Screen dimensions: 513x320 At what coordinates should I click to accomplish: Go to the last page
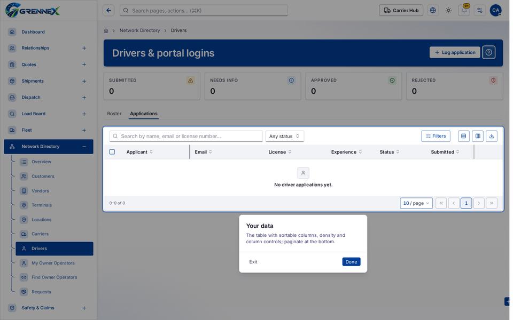492,203
